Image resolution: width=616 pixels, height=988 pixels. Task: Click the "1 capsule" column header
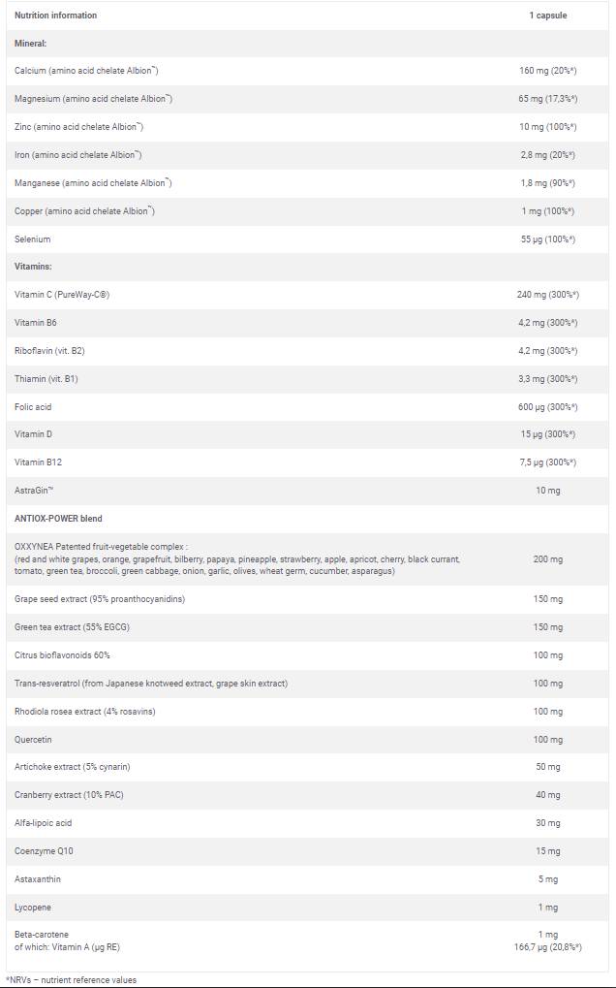click(x=547, y=16)
